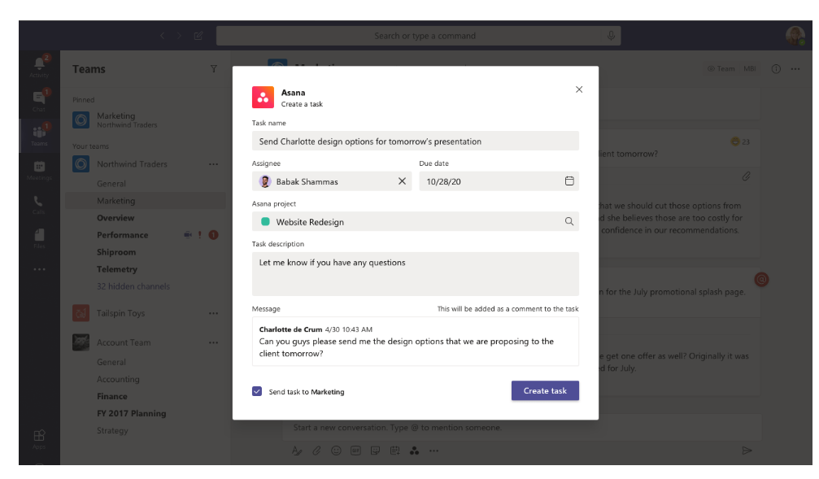Click the Team privacy label in header
Screen dimensions: 819x479
pos(721,69)
